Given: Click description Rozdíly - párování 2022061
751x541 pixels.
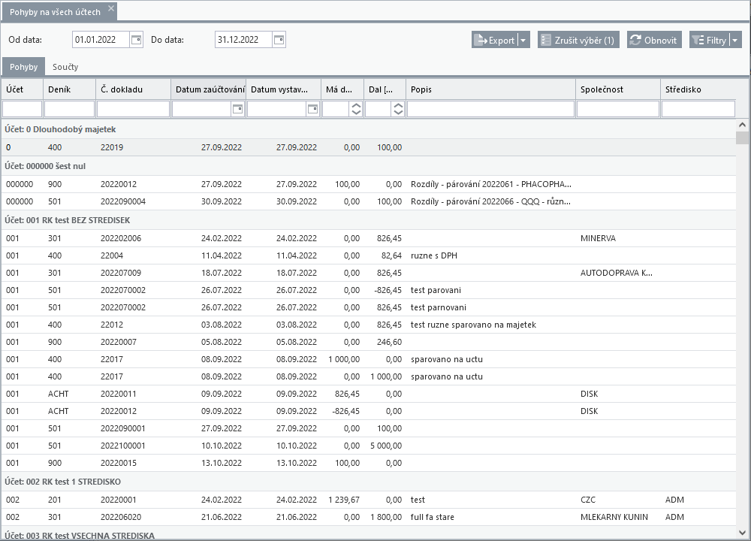Looking at the screenshot, I should click(491, 184).
